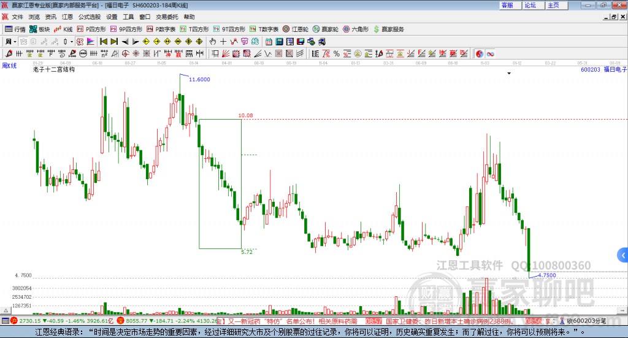
Task: Click the 主页 homepage button
Action: 556,5
